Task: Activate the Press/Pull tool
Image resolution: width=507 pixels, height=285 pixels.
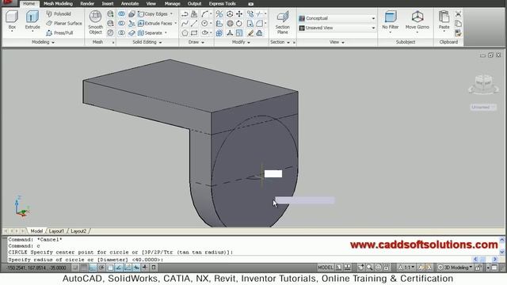Action: (x=60, y=32)
